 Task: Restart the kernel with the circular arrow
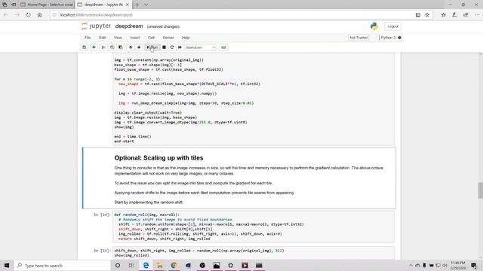coord(172,47)
